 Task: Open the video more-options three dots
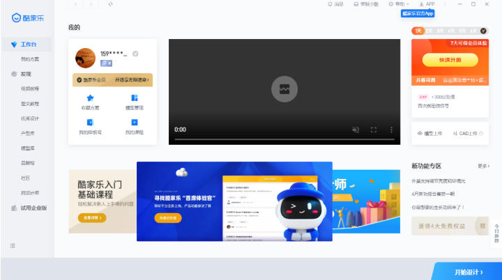391,130
